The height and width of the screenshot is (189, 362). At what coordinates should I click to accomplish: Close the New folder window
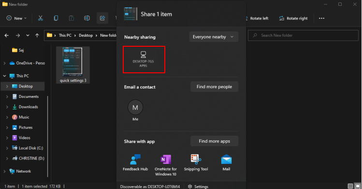(x=355, y=4)
